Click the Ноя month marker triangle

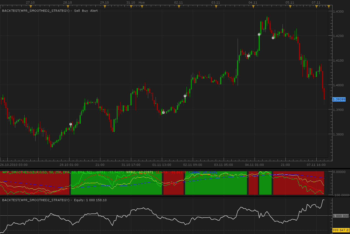coord(142,6)
